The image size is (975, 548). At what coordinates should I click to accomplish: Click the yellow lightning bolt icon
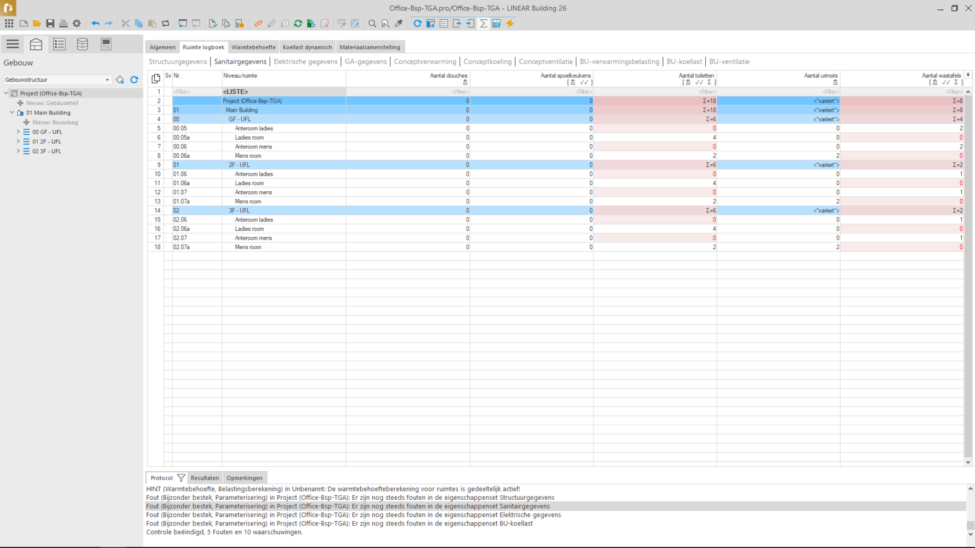pyautogui.click(x=510, y=24)
